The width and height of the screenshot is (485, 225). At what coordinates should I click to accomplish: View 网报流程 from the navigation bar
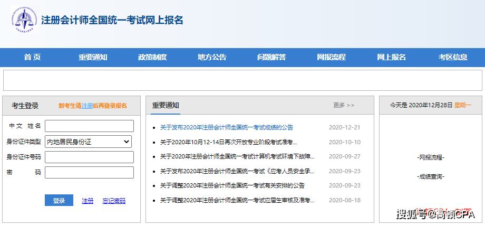click(x=331, y=58)
